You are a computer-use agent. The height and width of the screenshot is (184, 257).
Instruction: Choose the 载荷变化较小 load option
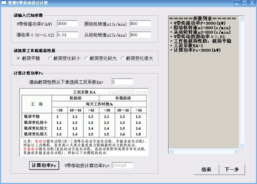click(50, 58)
